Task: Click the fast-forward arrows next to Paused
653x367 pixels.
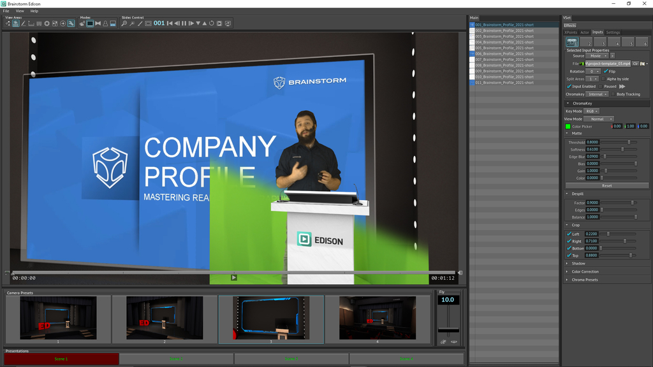Action: (x=622, y=87)
